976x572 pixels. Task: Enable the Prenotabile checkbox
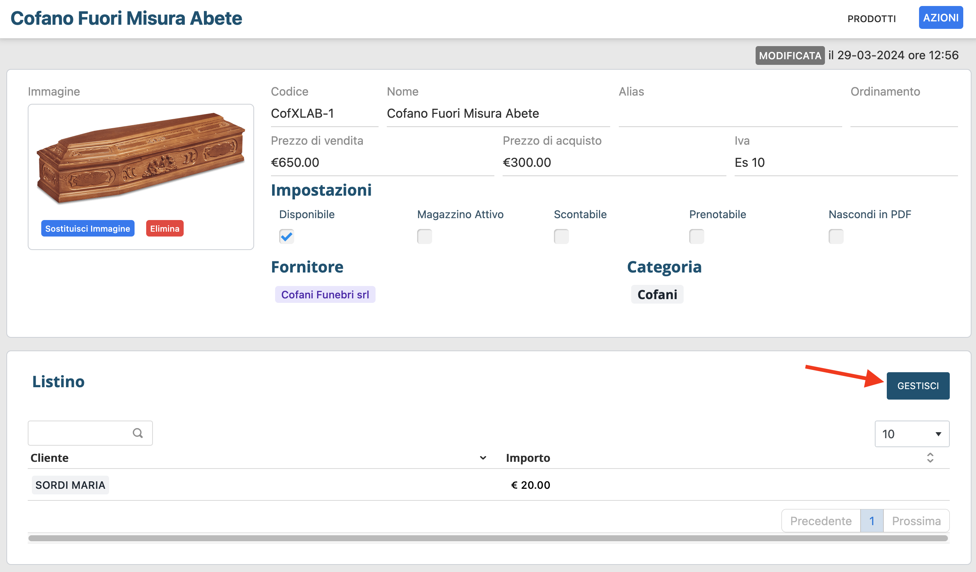[x=696, y=236]
